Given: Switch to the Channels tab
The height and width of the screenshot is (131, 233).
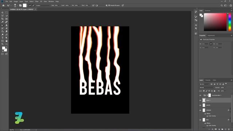Looking at the screenshot, I should coord(208,80).
